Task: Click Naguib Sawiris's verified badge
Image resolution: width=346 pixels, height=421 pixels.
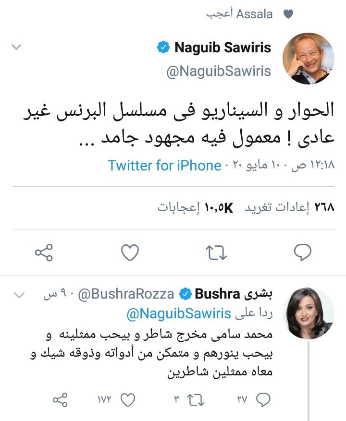Action: coord(163,47)
